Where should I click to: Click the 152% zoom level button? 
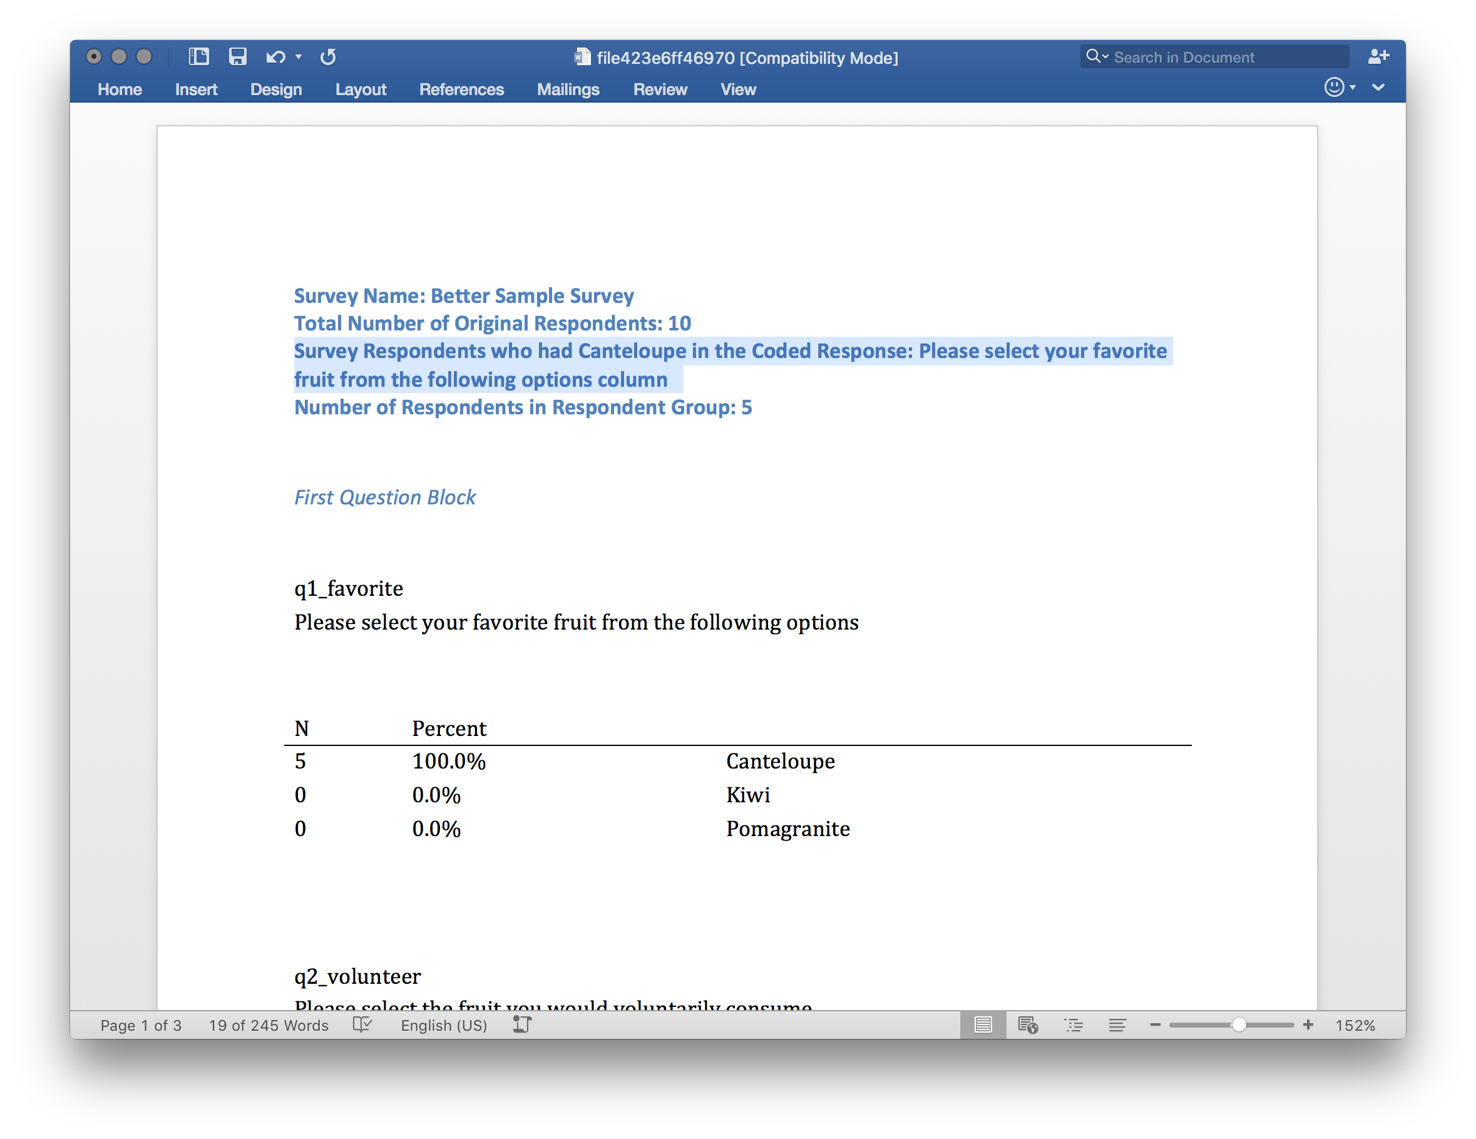1355,1026
